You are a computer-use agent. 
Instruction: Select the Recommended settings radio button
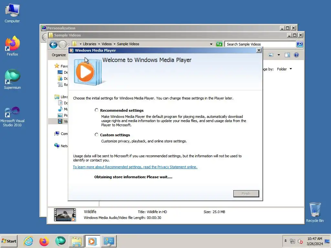96,110
